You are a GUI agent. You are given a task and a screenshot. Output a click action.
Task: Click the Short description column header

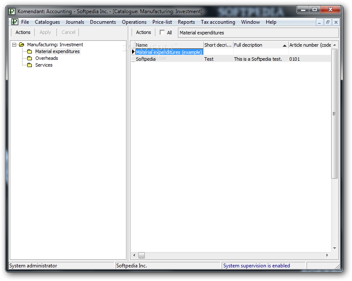(x=218, y=45)
